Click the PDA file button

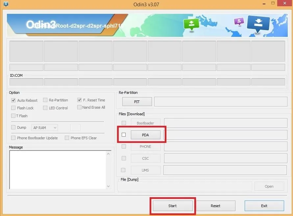click(x=146, y=135)
